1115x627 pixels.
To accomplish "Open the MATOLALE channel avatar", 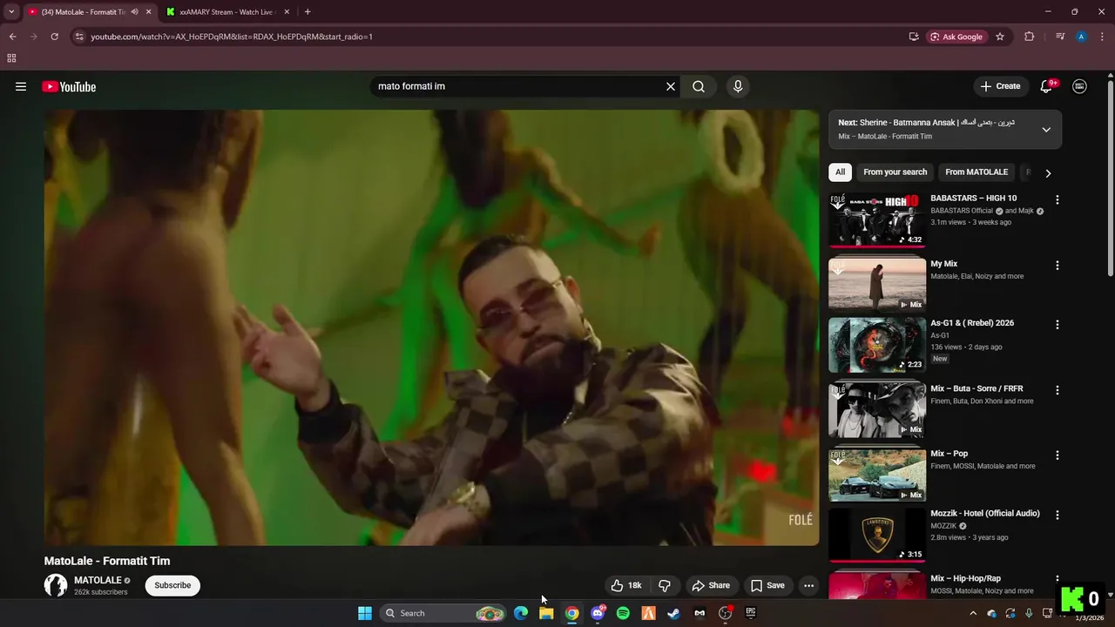I will (56, 585).
